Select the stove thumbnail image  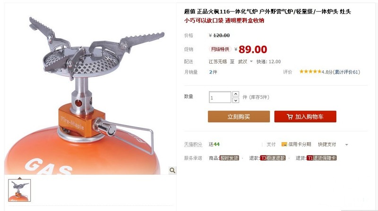(19, 190)
